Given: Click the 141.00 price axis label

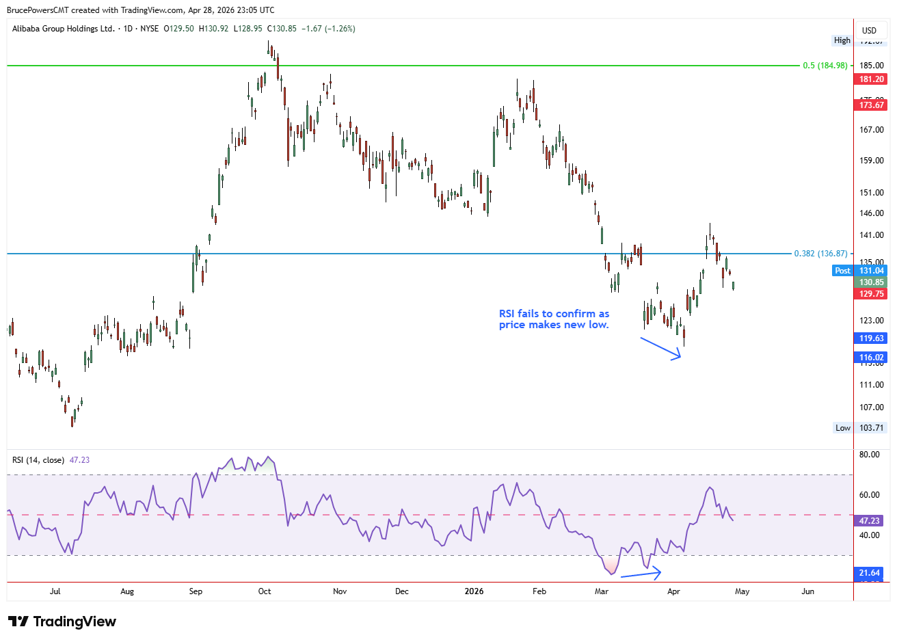Looking at the screenshot, I should click(x=872, y=235).
